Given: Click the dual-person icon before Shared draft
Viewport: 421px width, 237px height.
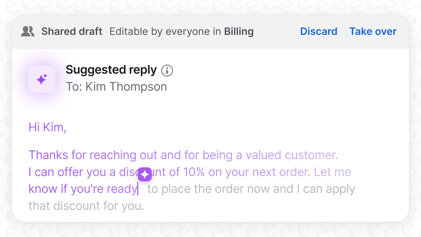Looking at the screenshot, I should [28, 31].
